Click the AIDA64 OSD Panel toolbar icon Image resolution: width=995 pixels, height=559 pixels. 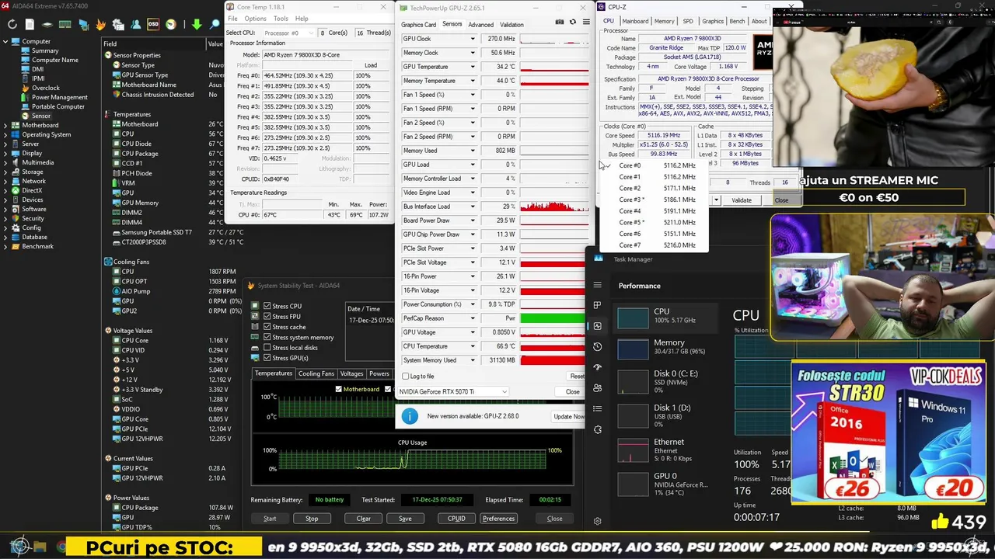[153, 24]
